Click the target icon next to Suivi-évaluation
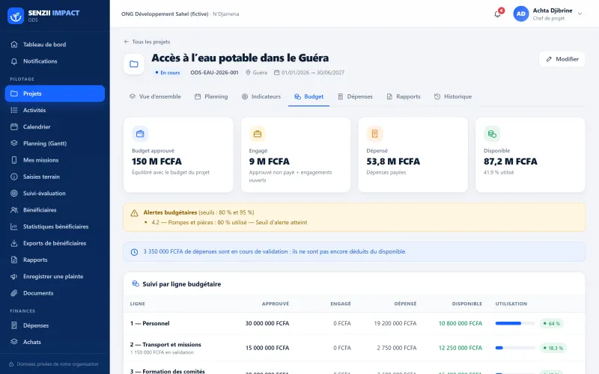This screenshot has width=599, height=374. point(14,193)
